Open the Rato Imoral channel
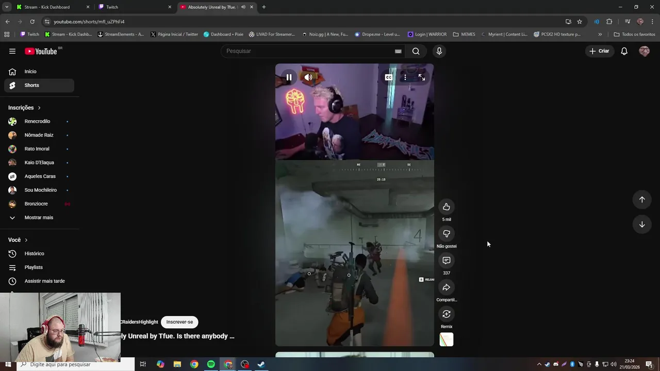Viewport: 660px width, 371px height. pos(39,149)
